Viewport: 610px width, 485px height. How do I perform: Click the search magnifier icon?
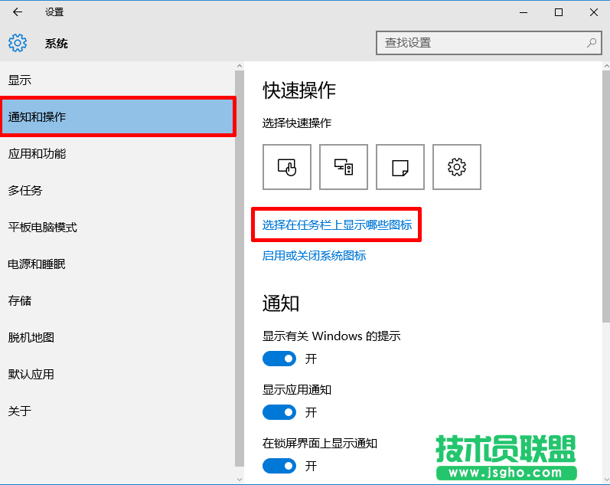592,43
